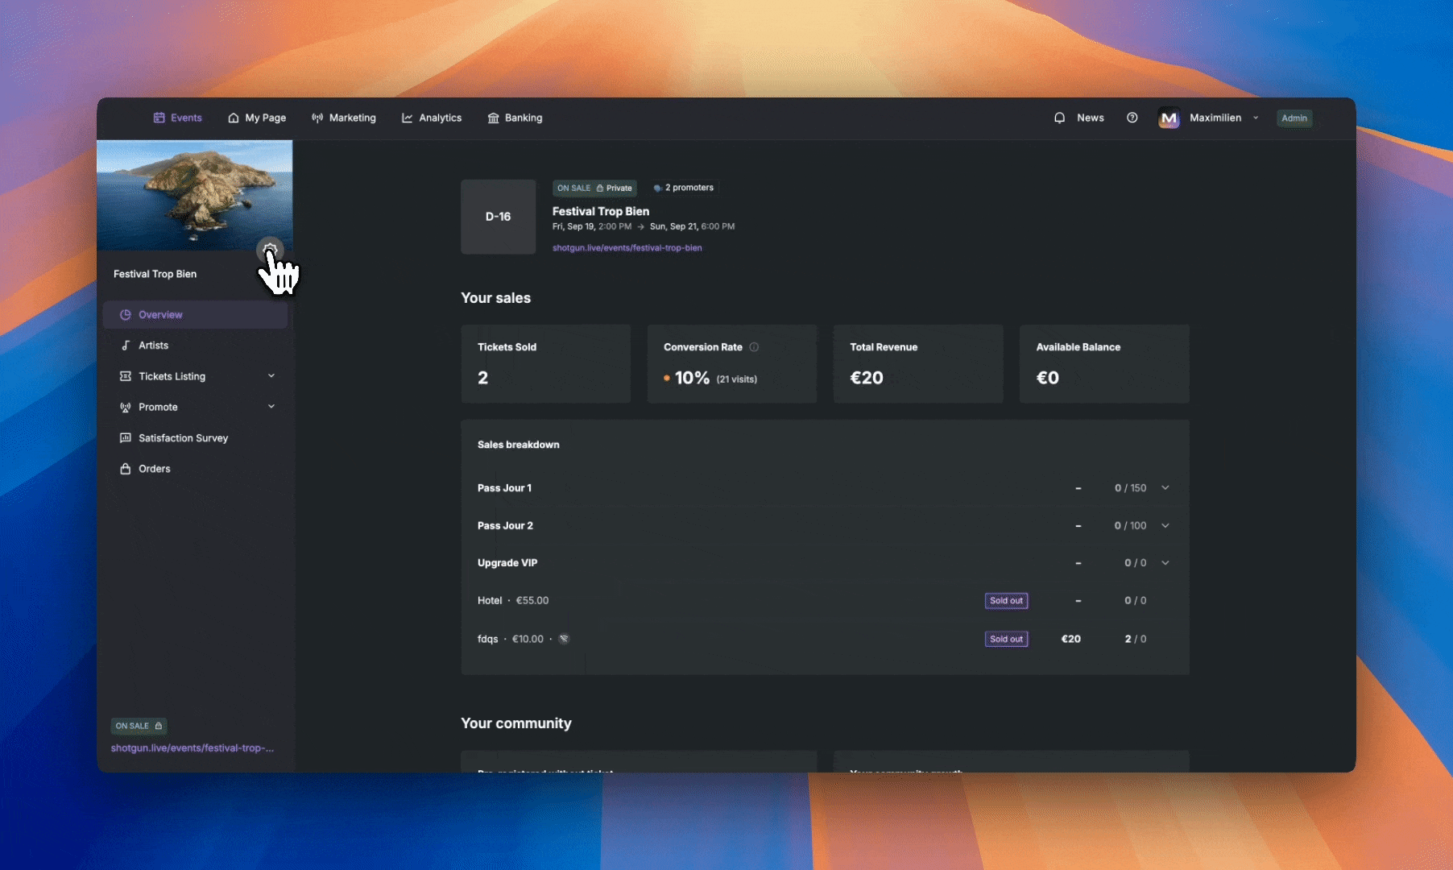Screen dimensions: 1453x870
Task: Open event settings gear icon
Action: [270, 250]
